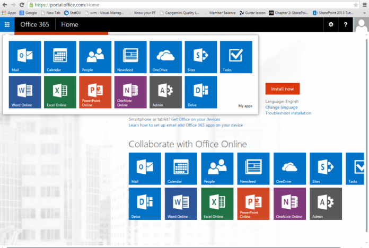Click the Office 365 header title
Viewport: 369px width, 248px height.
click(35, 24)
